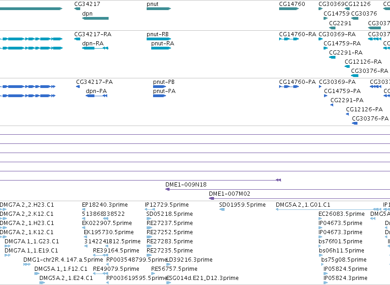Select the blue pnut-PA coding glyph

tap(159, 96)
